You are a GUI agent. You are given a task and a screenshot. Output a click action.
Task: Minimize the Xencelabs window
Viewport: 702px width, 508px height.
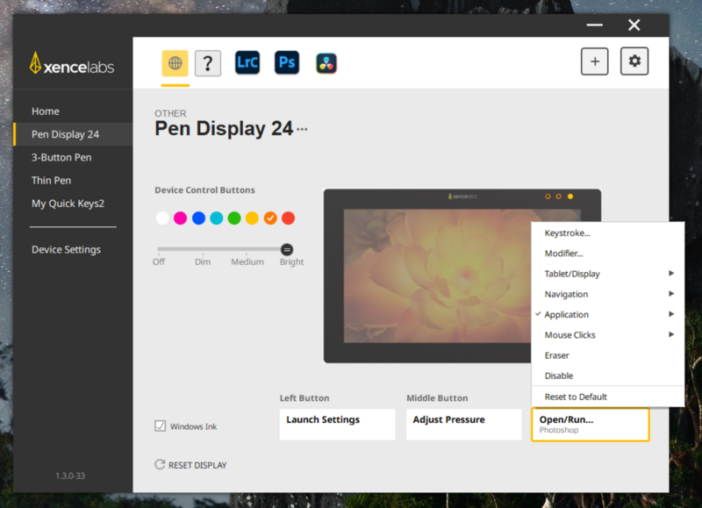[x=595, y=25]
